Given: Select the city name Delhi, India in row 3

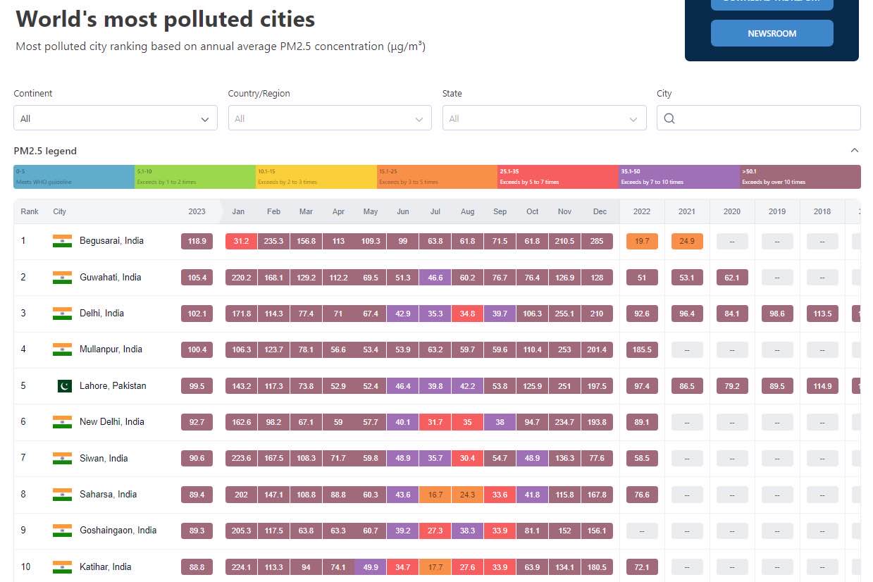Looking at the screenshot, I should pyautogui.click(x=101, y=314).
